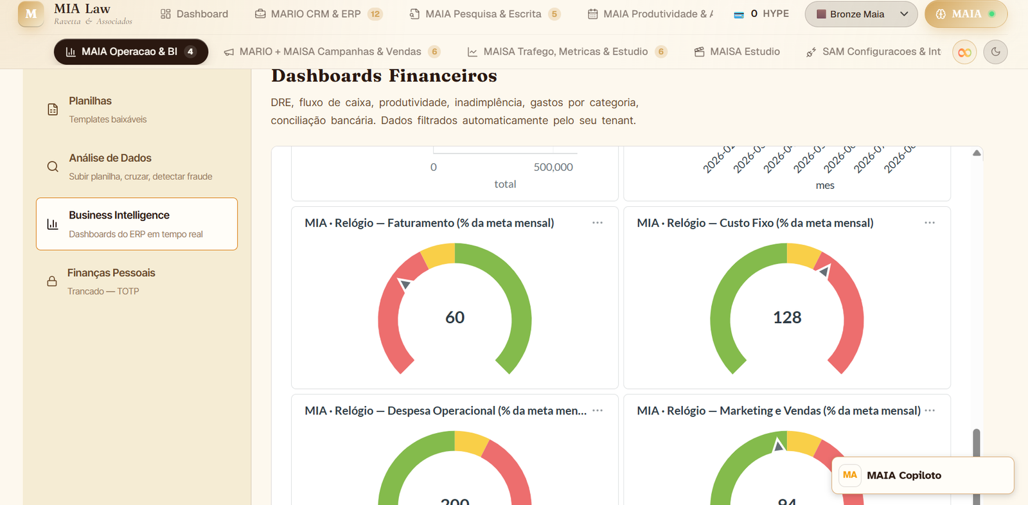Open options menu for Custo Fixo gauge
1028x505 pixels.
click(930, 223)
